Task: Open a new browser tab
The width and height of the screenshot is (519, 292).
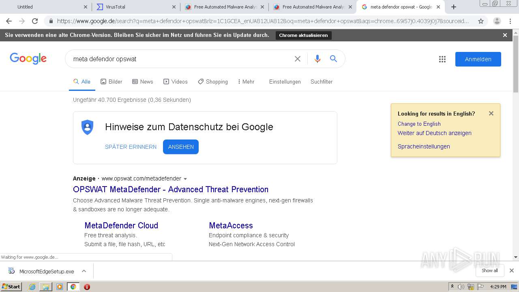Action: click(454, 7)
